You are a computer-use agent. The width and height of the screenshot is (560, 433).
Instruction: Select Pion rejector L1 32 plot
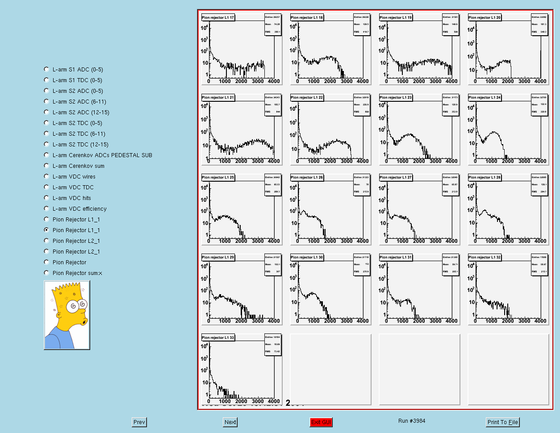click(x=508, y=289)
